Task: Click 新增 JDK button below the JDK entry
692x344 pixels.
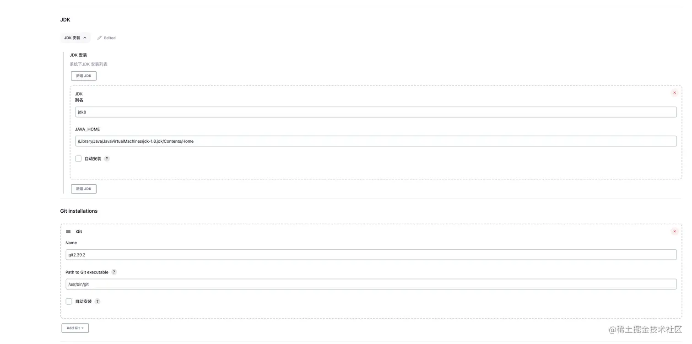Action: [84, 189]
